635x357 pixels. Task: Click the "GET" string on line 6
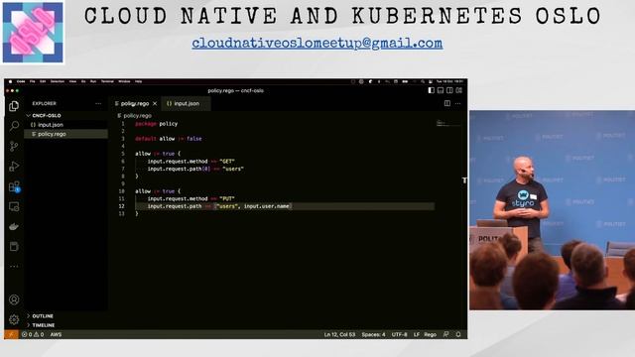[227, 162]
